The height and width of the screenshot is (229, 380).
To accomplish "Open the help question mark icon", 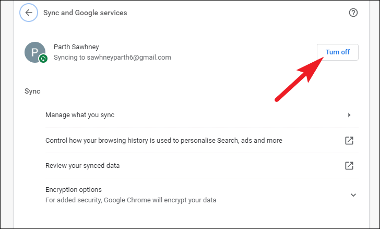I will 353,13.
